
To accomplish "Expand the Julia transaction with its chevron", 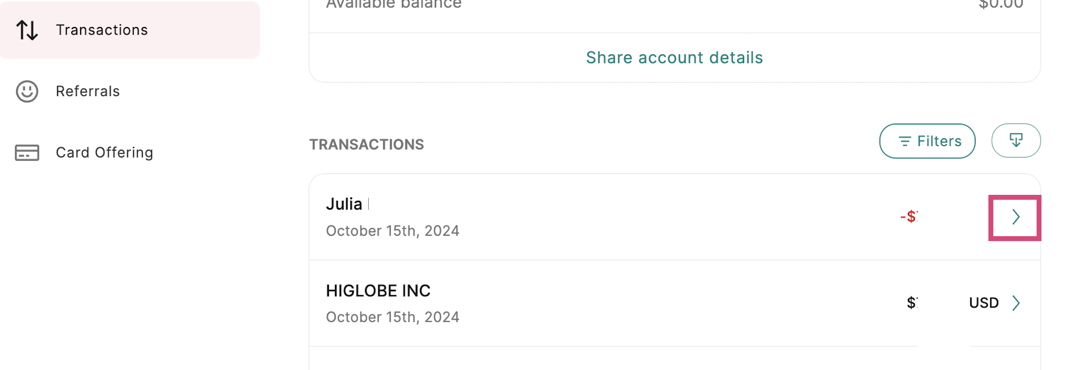I will tap(1015, 217).
